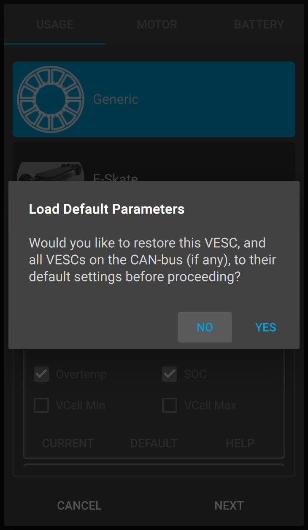Enable the VCell Max checkbox
The width and height of the screenshot is (308, 530).
170,405
